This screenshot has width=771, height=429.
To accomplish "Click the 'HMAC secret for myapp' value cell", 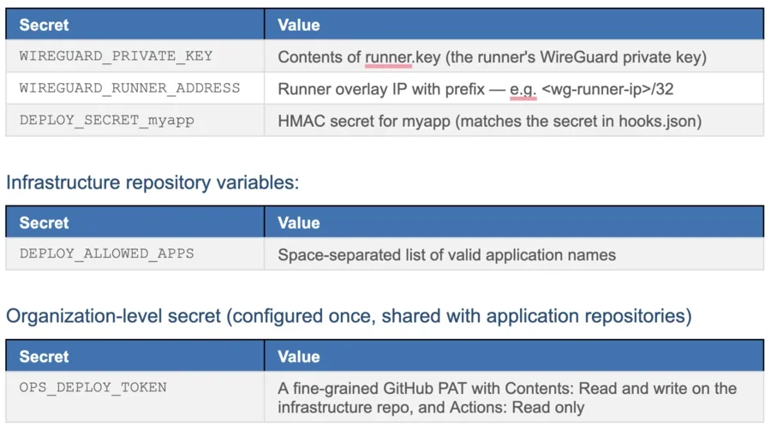I will click(489, 122).
